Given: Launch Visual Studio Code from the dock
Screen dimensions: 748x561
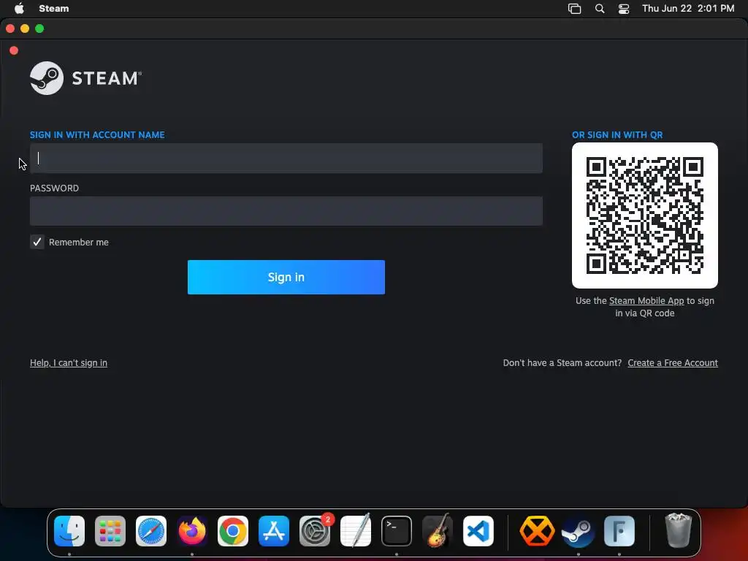Looking at the screenshot, I should 478,531.
